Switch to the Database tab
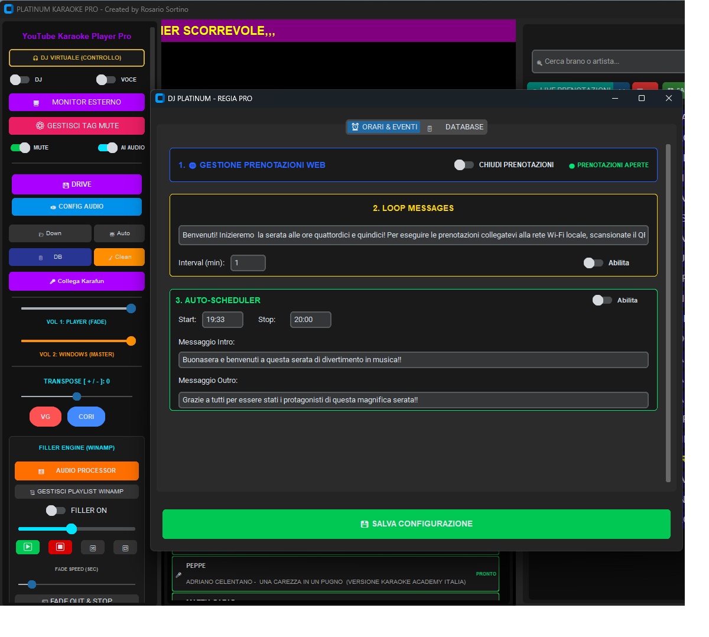Viewport: 709px width, 637px height. tap(460, 126)
